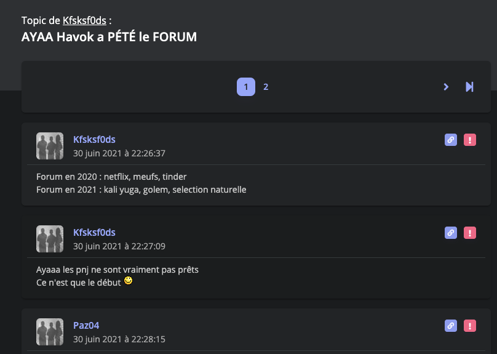
Task: Open Kfsksf0ds profile from first post
Action: coord(94,140)
